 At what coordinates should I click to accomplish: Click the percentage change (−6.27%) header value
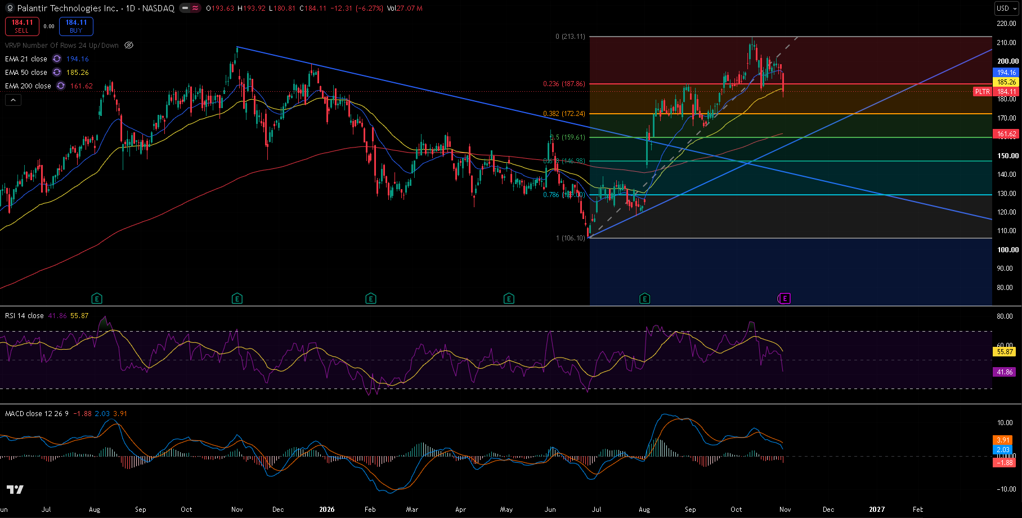click(369, 8)
